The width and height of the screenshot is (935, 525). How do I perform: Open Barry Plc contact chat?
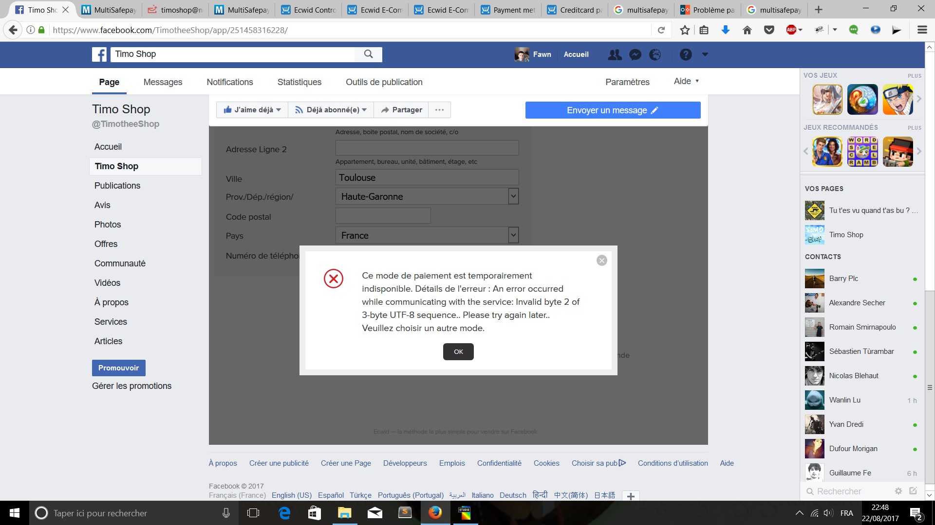pos(862,279)
